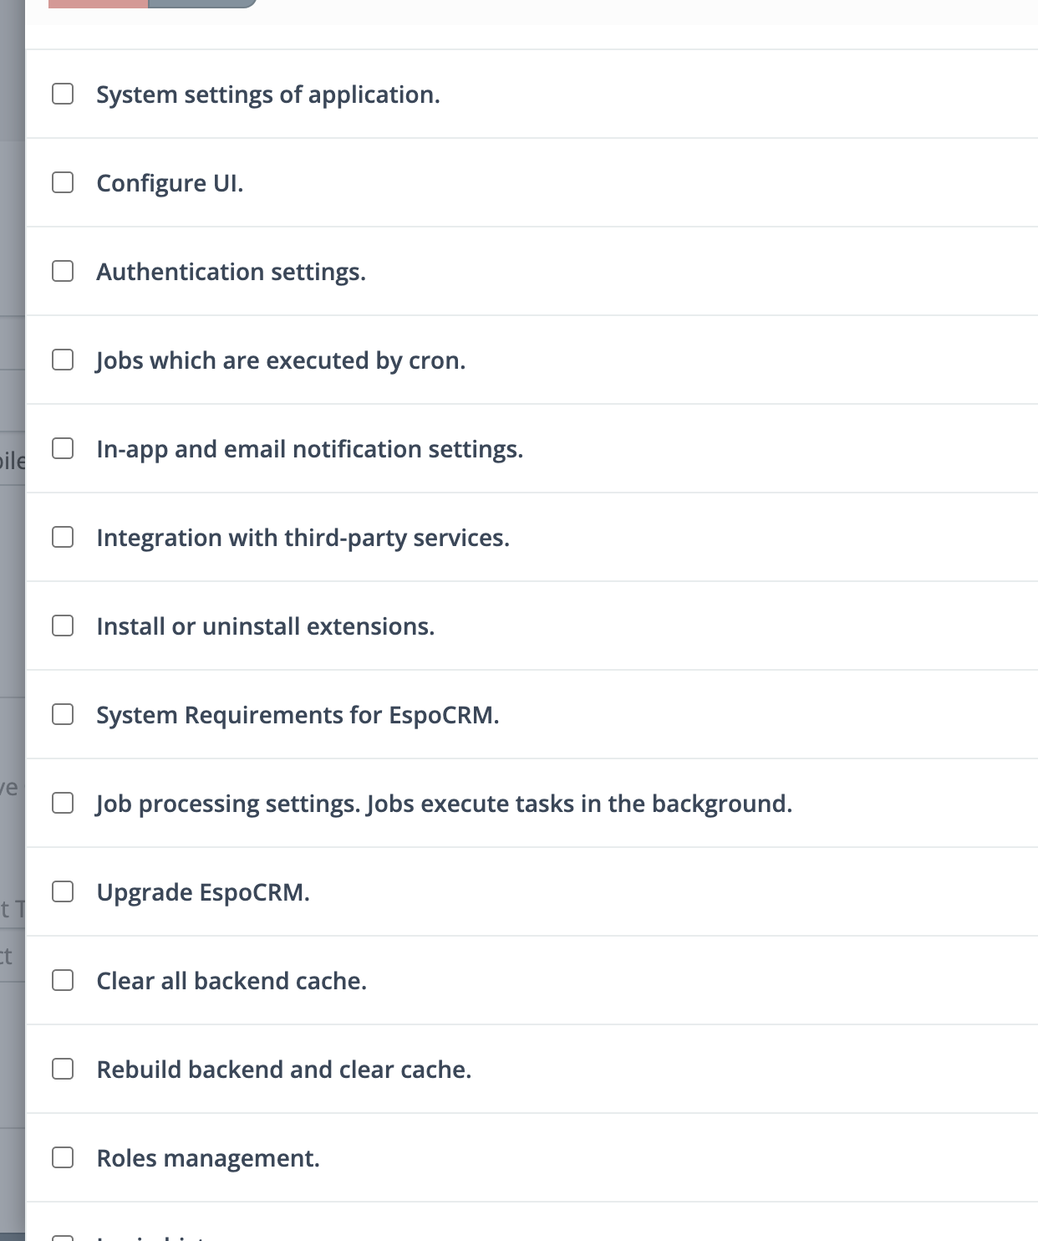
Task: Check the box for System settings of application
Action: 63,94
